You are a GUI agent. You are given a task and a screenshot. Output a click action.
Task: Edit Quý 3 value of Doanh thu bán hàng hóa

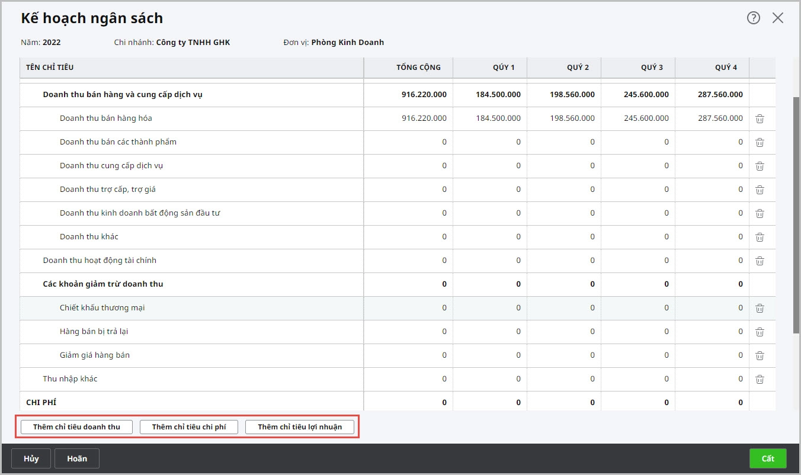pos(638,118)
